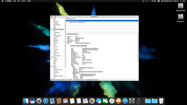The width and height of the screenshot is (187, 105).
Task: Open the 도움말 menu
Action: [29, 1]
